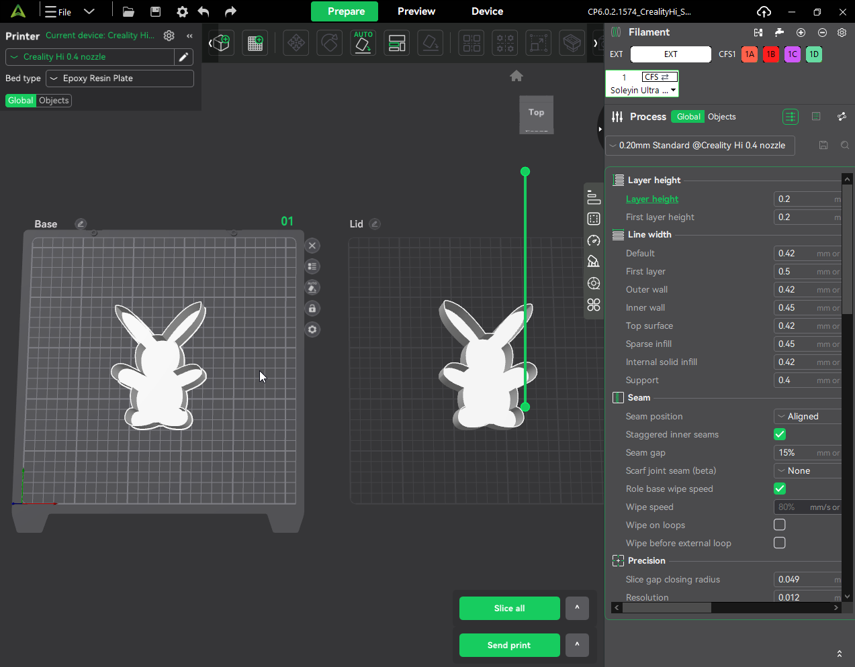Viewport: 855px width, 667px height.
Task: Enable Wipe on loops checkbox
Action: (x=780, y=525)
